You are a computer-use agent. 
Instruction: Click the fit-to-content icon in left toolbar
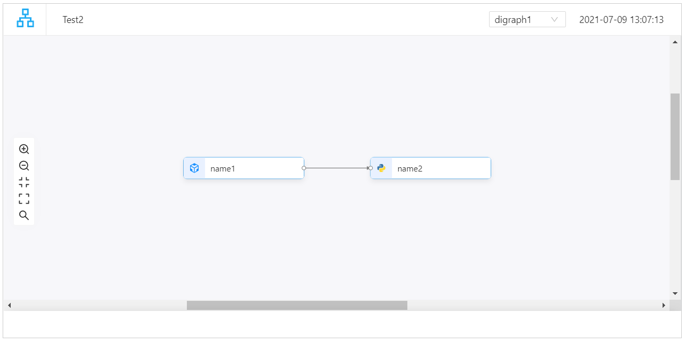[x=23, y=182]
